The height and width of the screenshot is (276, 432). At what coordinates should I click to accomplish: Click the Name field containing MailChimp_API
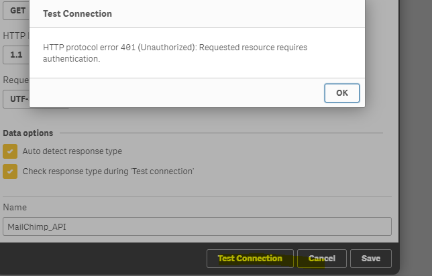[197, 227]
